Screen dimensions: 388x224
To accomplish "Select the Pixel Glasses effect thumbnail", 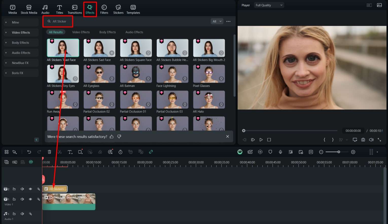I will (x=209, y=74).
